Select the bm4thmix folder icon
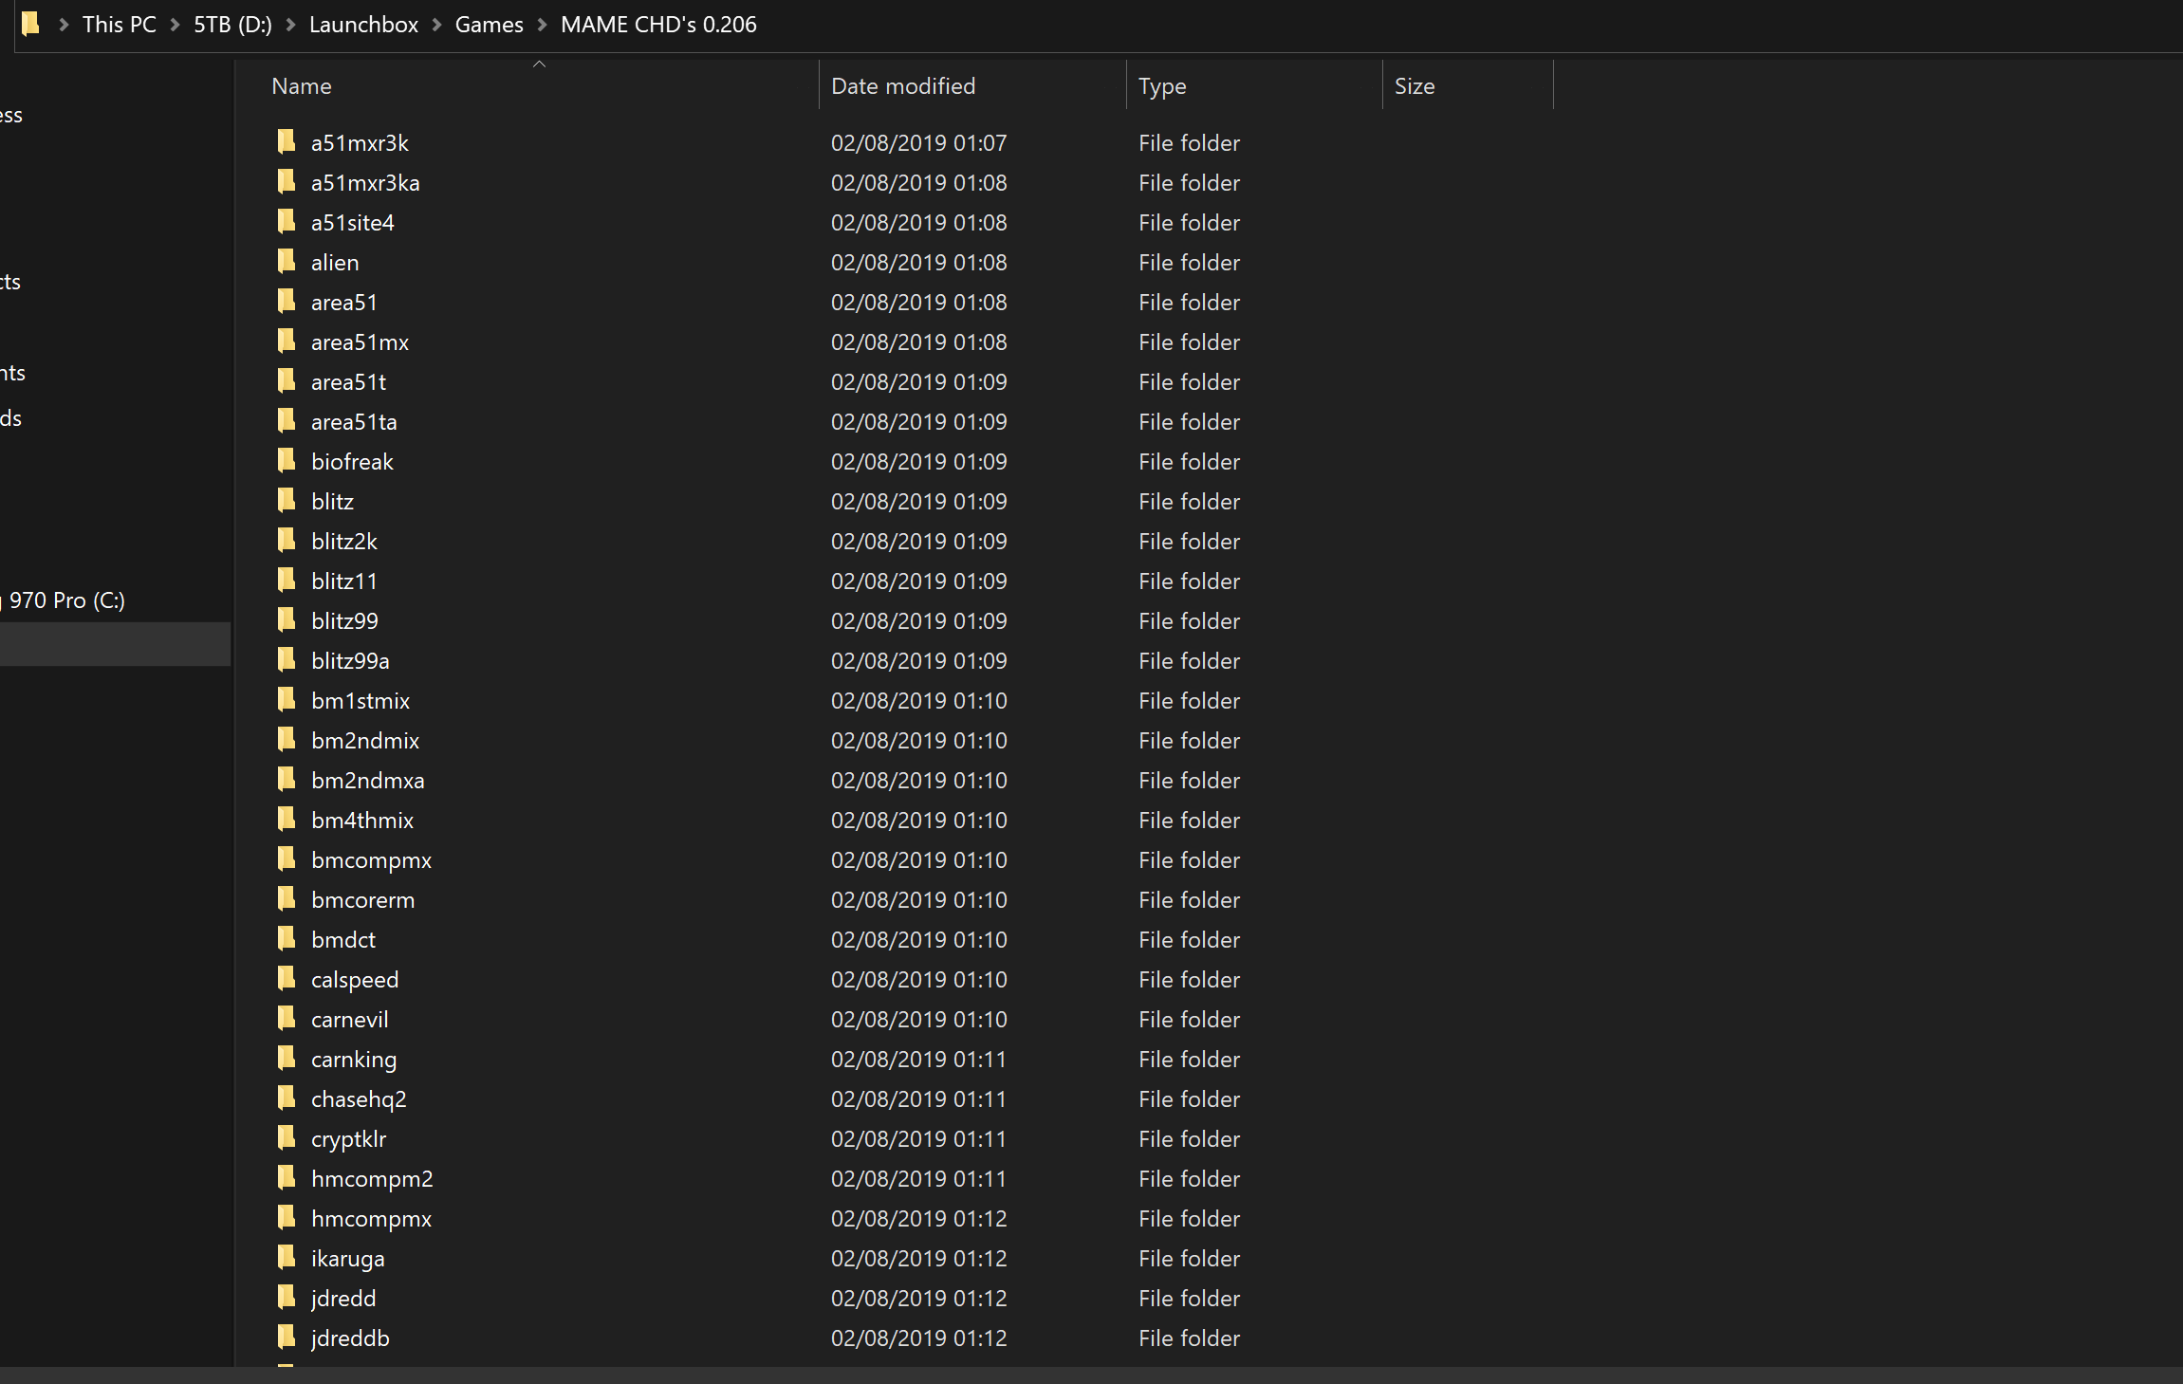The height and width of the screenshot is (1384, 2183). click(287, 820)
